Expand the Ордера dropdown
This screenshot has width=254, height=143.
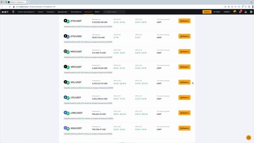pyautogui.click(x=227, y=12)
